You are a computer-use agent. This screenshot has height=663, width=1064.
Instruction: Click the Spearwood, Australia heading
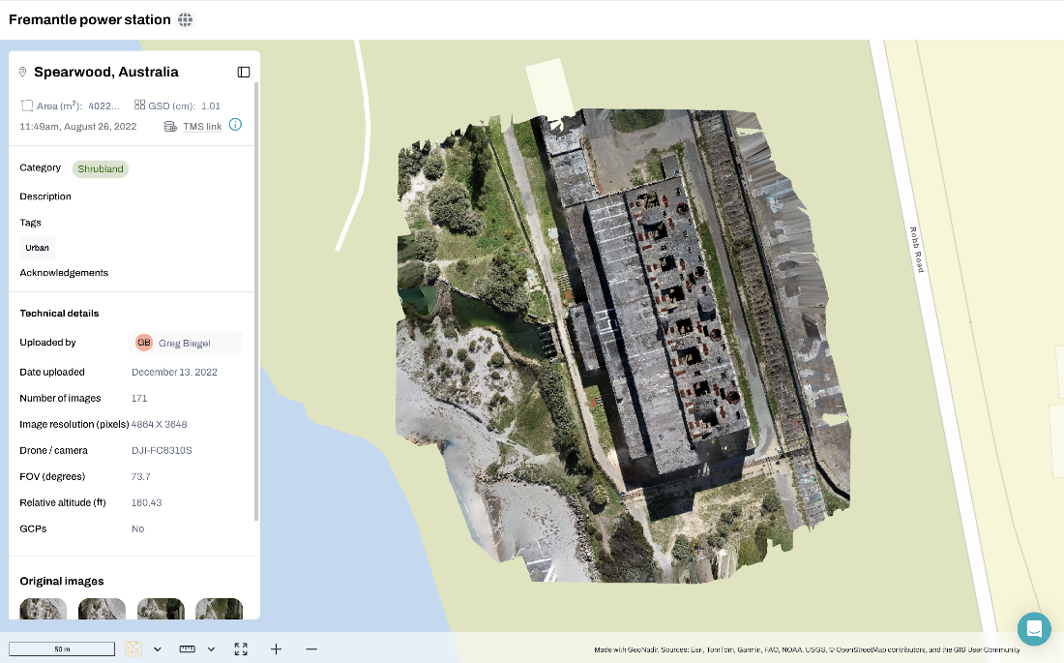pyautogui.click(x=106, y=72)
